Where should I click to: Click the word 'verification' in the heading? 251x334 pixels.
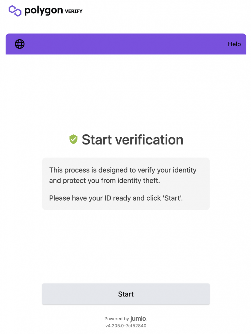pyautogui.click(x=149, y=140)
